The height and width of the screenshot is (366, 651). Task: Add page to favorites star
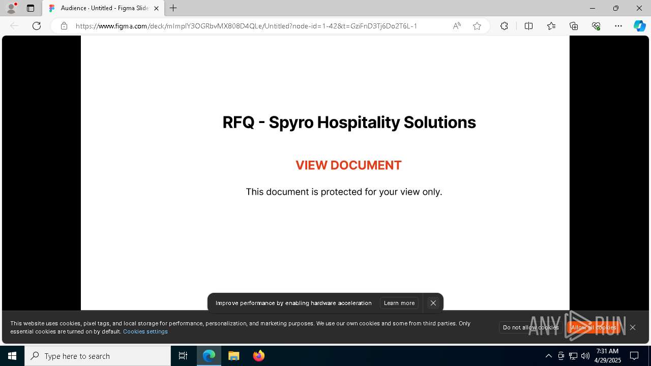coord(477,26)
